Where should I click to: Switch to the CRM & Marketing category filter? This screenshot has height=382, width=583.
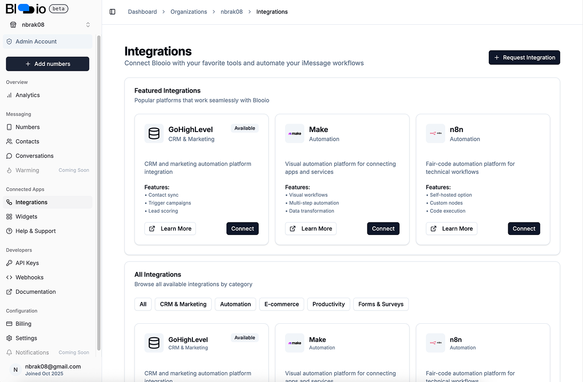point(183,304)
